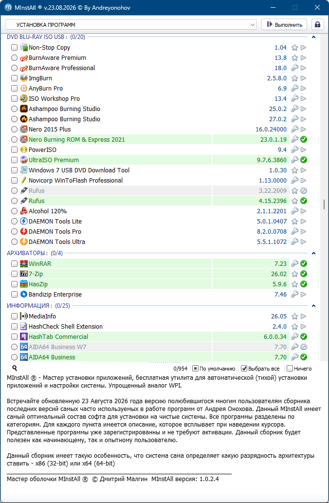
Task: Click the DAEMON Tools Ultra app icon
Action: click(x=24, y=242)
